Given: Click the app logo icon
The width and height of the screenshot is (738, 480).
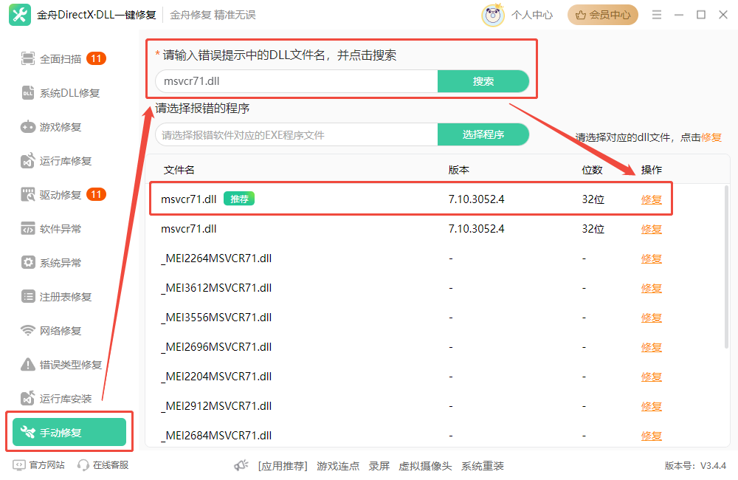Looking at the screenshot, I should point(20,15).
